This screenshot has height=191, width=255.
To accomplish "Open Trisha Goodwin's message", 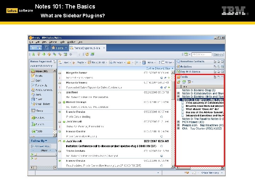I will 115,153.
